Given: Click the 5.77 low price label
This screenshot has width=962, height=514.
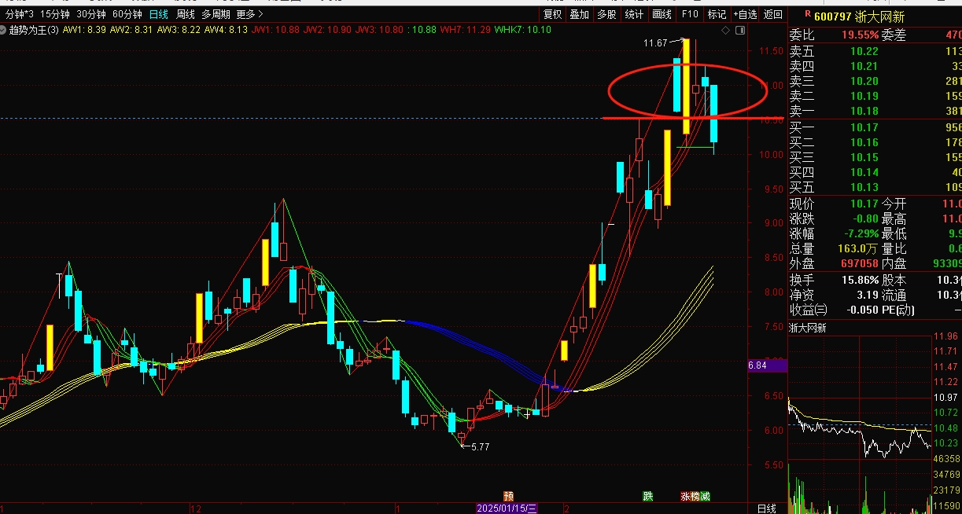Looking at the screenshot, I should 480,446.
